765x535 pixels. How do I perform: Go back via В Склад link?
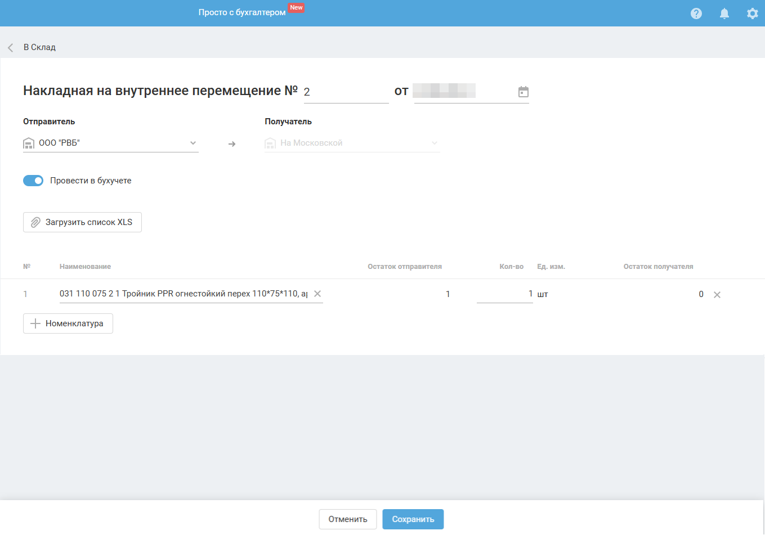pos(39,47)
